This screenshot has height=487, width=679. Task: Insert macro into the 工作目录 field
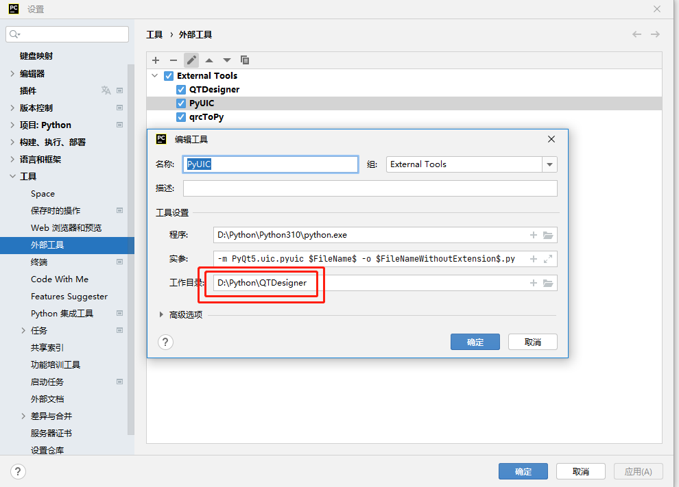(x=534, y=283)
